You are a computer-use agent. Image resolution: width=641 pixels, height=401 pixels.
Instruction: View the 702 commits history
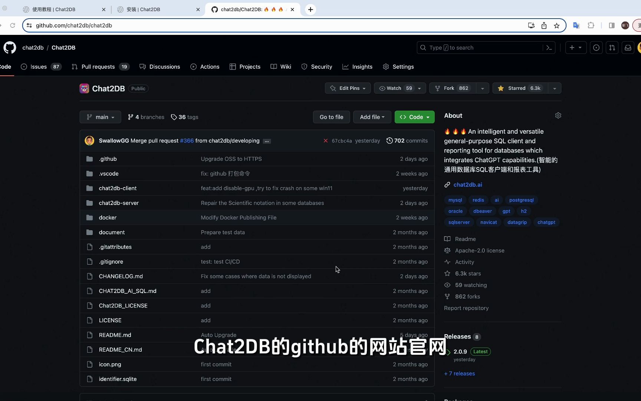(x=407, y=141)
